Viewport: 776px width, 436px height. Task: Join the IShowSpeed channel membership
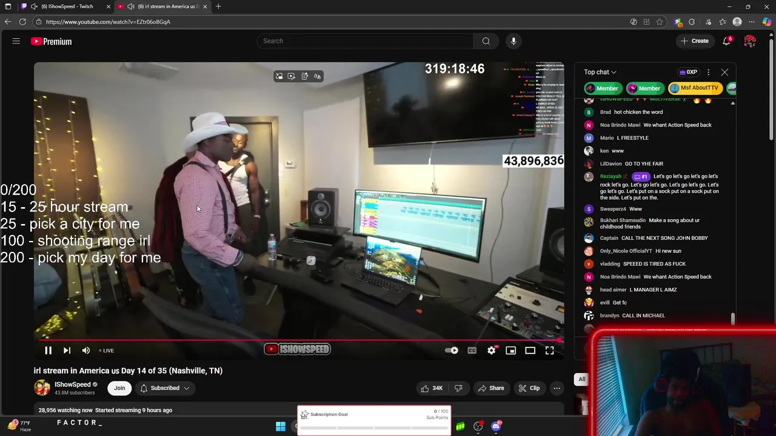(119, 388)
